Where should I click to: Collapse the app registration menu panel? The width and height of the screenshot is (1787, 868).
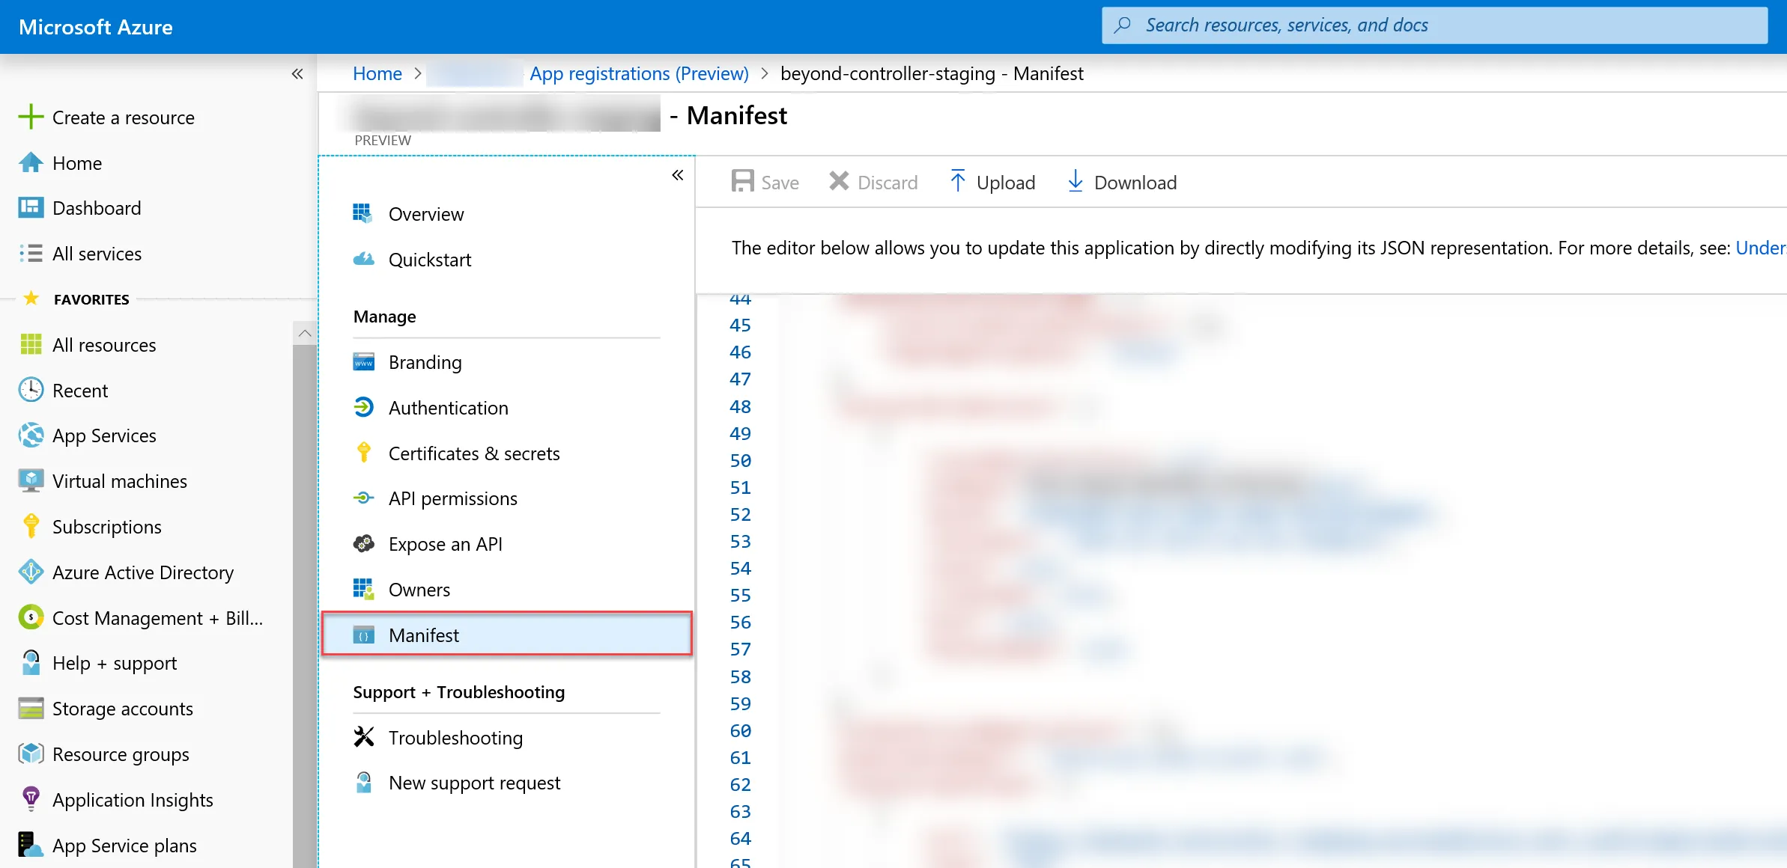point(678,174)
